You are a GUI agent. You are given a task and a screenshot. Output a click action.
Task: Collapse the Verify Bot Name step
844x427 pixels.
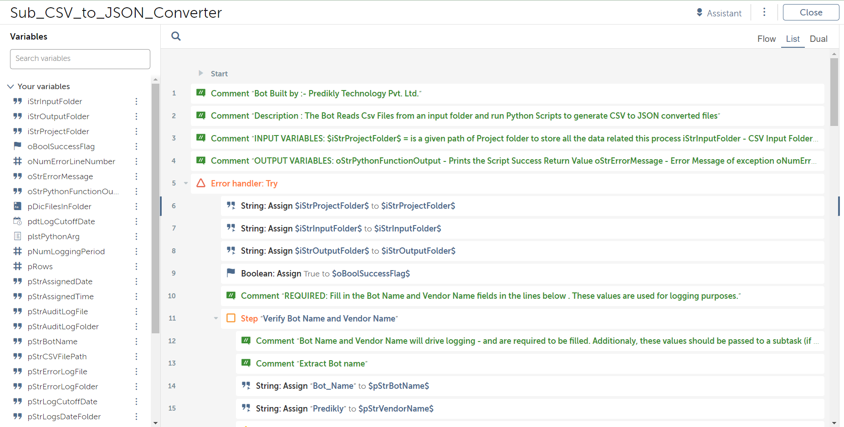click(x=216, y=318)
